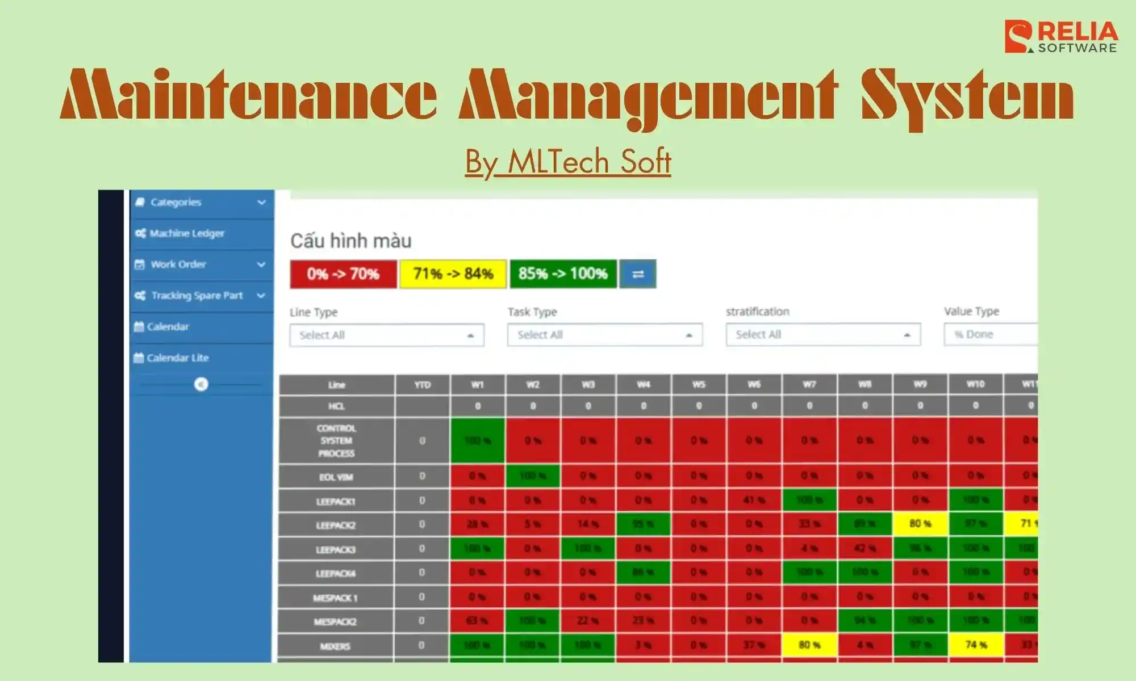Viewport: 1136px width, 681px height.
Task: Select the MIXERS row label
Action: pos(336,646)
